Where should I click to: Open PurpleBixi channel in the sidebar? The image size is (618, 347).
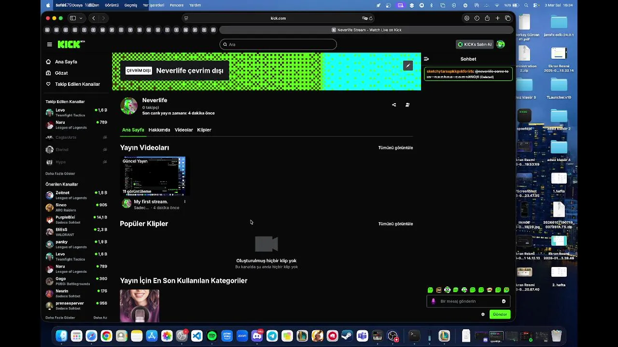[76, 220]
